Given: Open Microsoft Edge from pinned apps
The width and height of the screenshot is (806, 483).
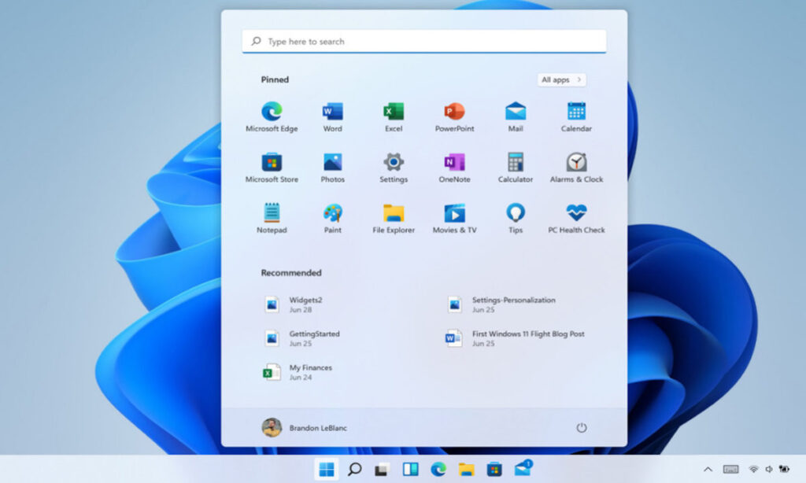Looking at the screenshot, I should pyautogui.click(x=272, y=112).
